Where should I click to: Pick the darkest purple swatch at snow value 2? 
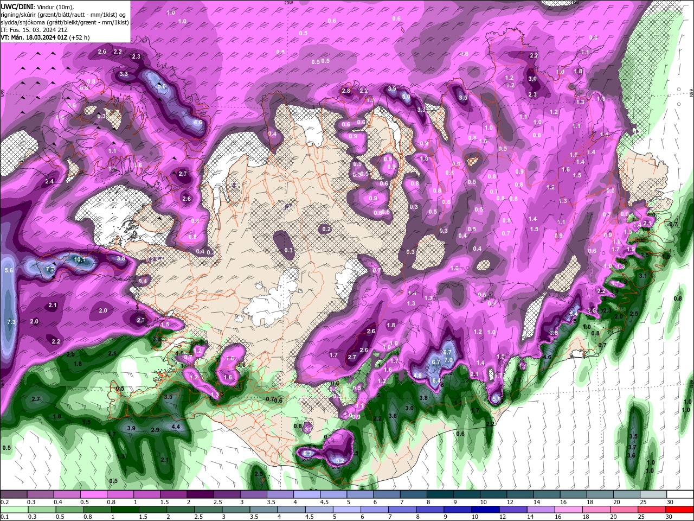click(x=200, y=494)
